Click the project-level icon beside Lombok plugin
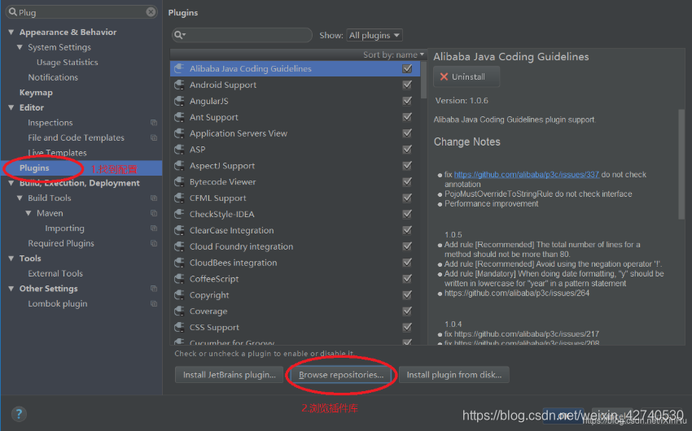The image size is (692, 431). click(x=154, y=303)
